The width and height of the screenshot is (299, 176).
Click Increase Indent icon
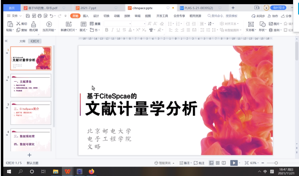pyautogui.click(x=194, y=23)
